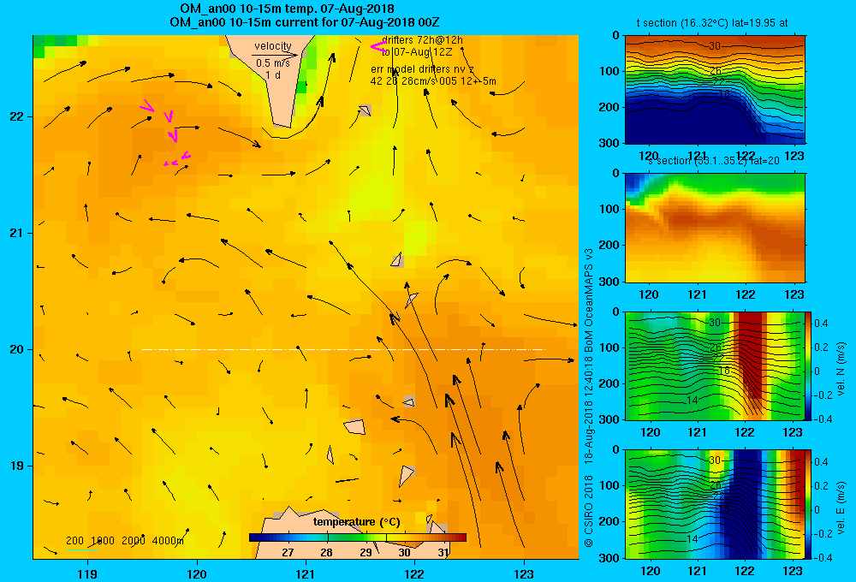Open the eastward velocity section panel
856x582 pixels.
(x=715, y=504)
